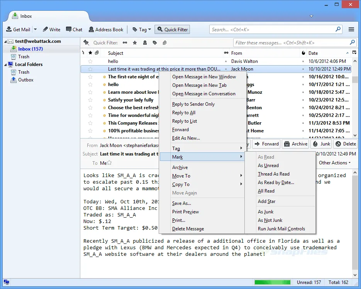
Task: Open the Address Book
Action: [106, 29]
